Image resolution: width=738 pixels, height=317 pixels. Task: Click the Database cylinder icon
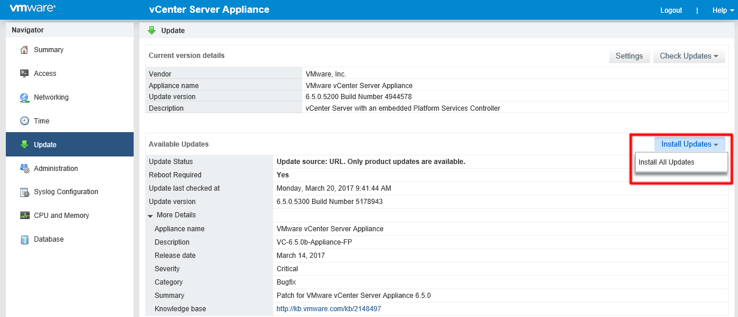24,239
